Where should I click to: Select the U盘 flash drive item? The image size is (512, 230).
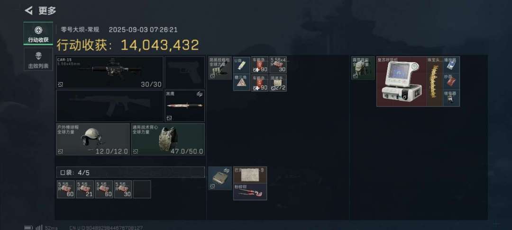[242, 65]
